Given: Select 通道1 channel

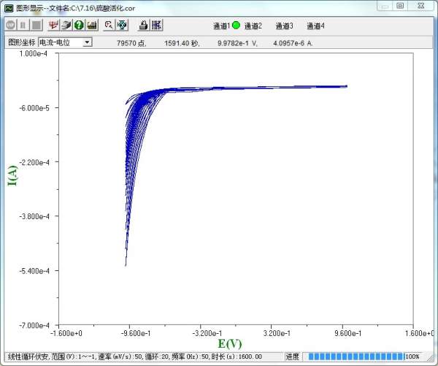Looking at the screenshot, I should 221,26.
